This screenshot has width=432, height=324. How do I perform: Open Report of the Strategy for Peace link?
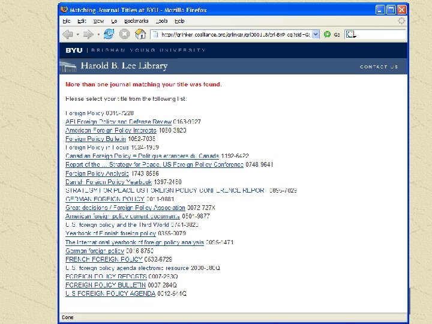[x=155, y=164]
